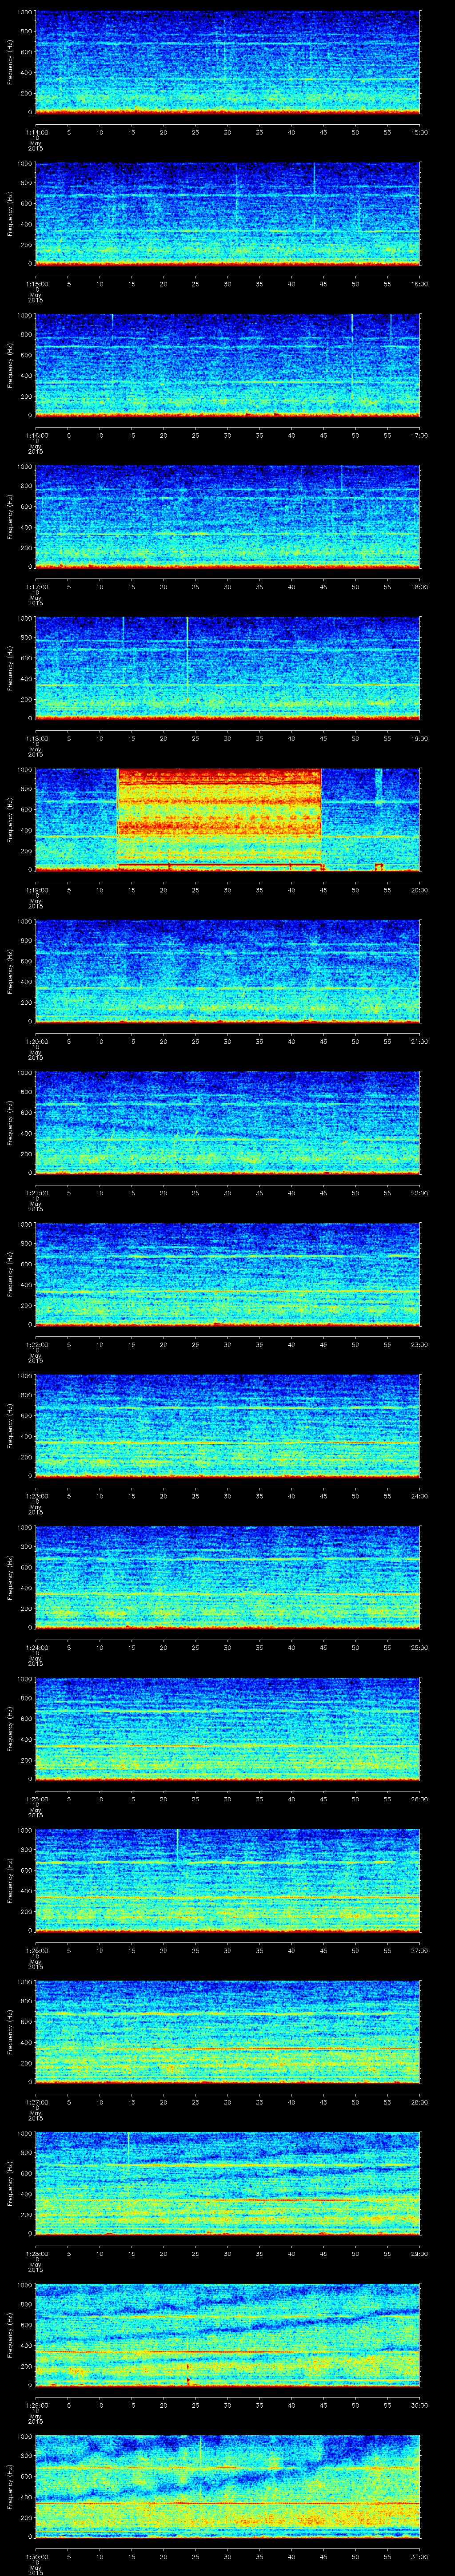Click the 1:27:00 start time label
455x2576 pixels.
(x=36, y=2102)
